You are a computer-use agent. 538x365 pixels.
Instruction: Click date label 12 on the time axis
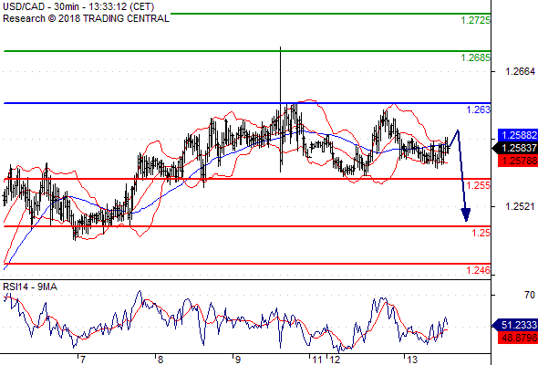coord(335,360)
